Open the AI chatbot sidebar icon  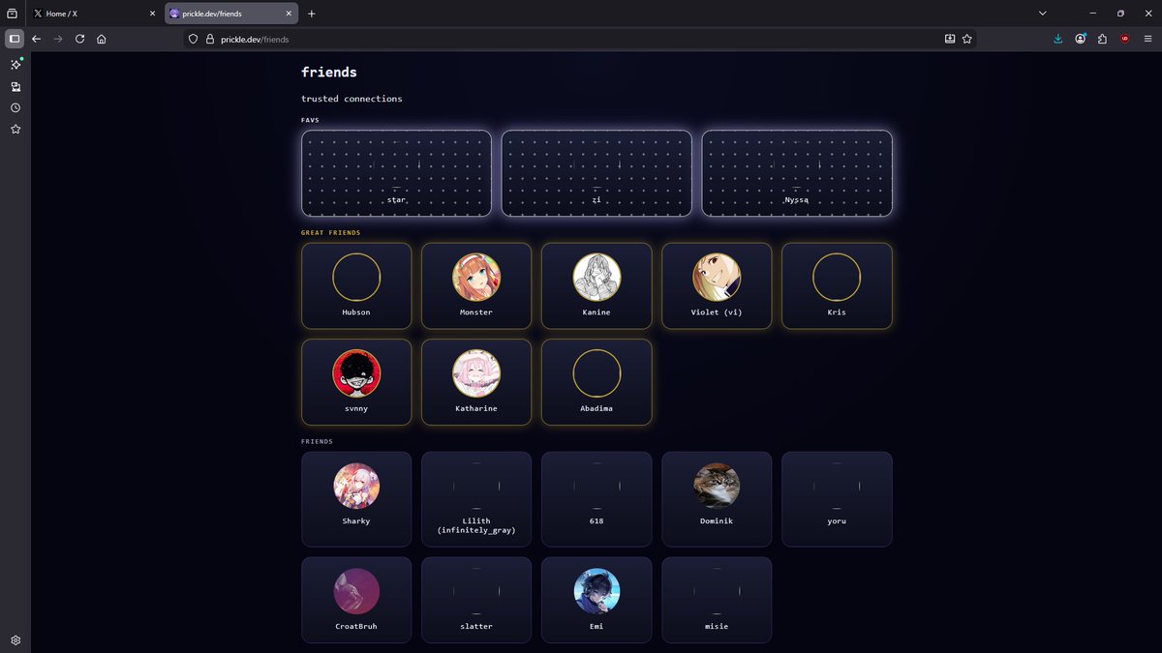pos(15,64)
